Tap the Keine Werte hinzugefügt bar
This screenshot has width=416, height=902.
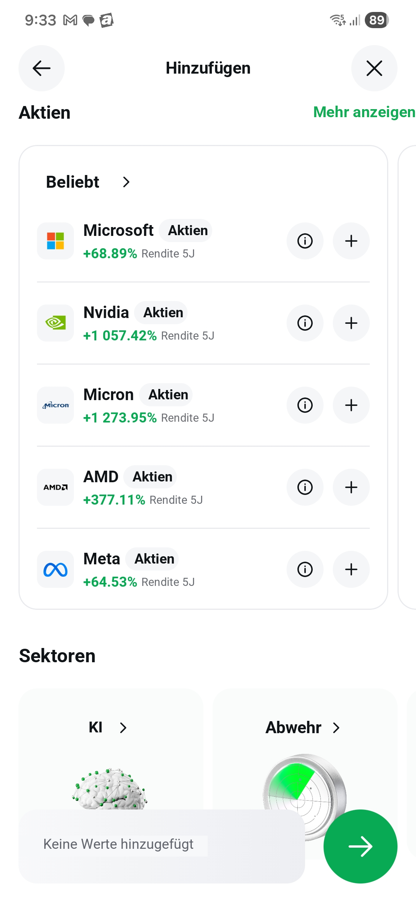click(x=162, y=846)
